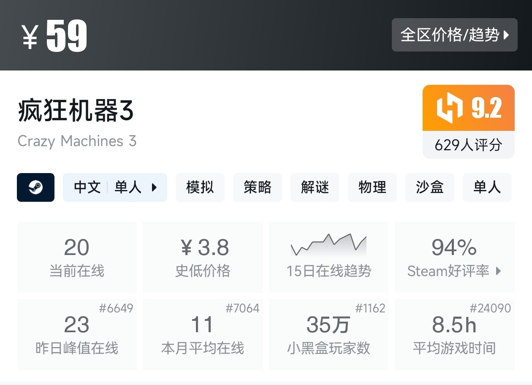Click the 史低价格 ¥3.8 card

pyautogui.click(x=203, y=257)
